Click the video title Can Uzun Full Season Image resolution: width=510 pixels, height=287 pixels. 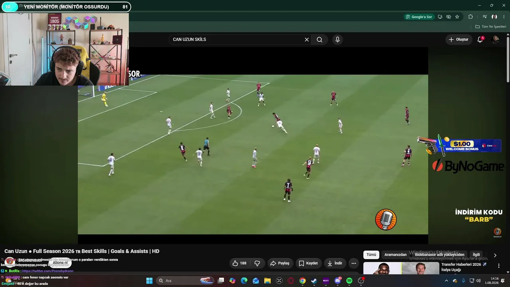pyautogui.click(x=82, y=251)
